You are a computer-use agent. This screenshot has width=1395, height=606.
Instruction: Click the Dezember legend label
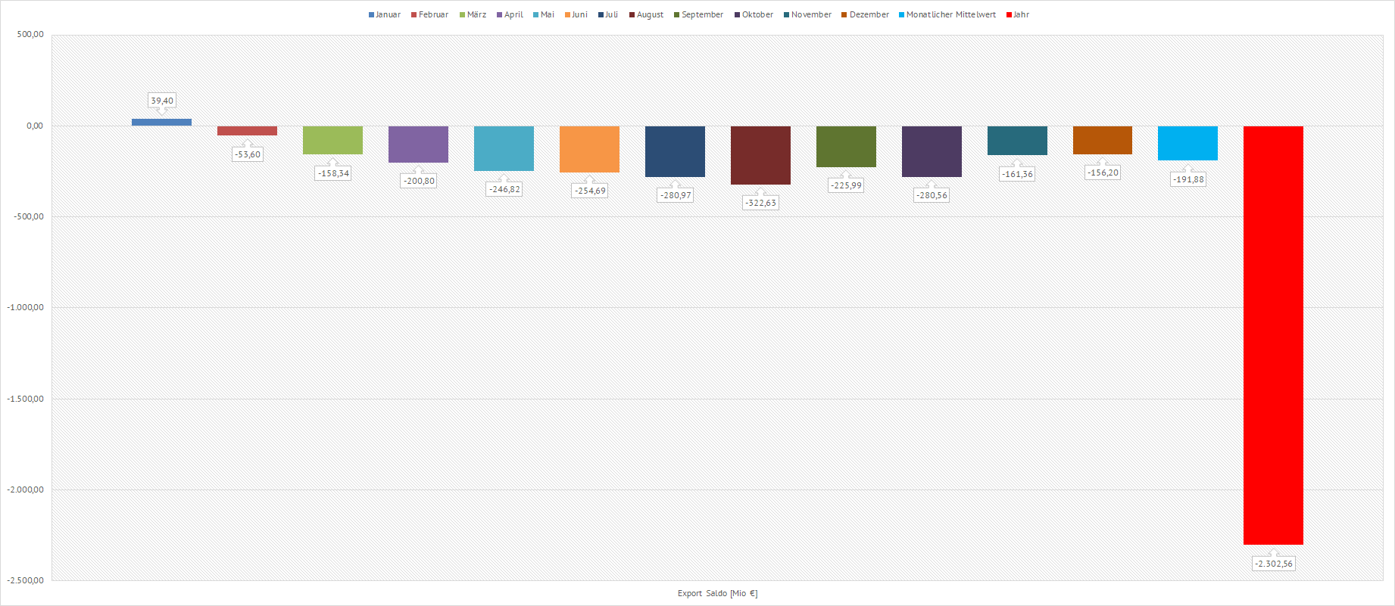pyautogui.click(x=869, y=15)
